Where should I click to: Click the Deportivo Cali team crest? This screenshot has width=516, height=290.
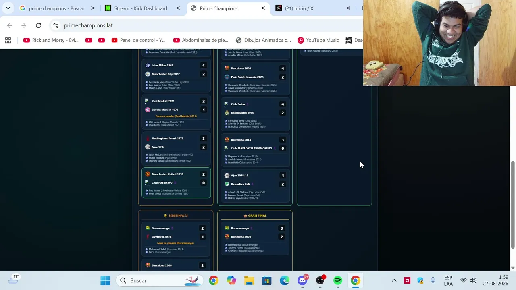point(227,184)
